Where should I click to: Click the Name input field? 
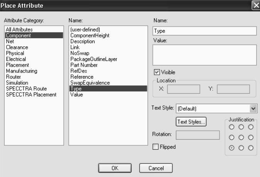pos(204,31)
